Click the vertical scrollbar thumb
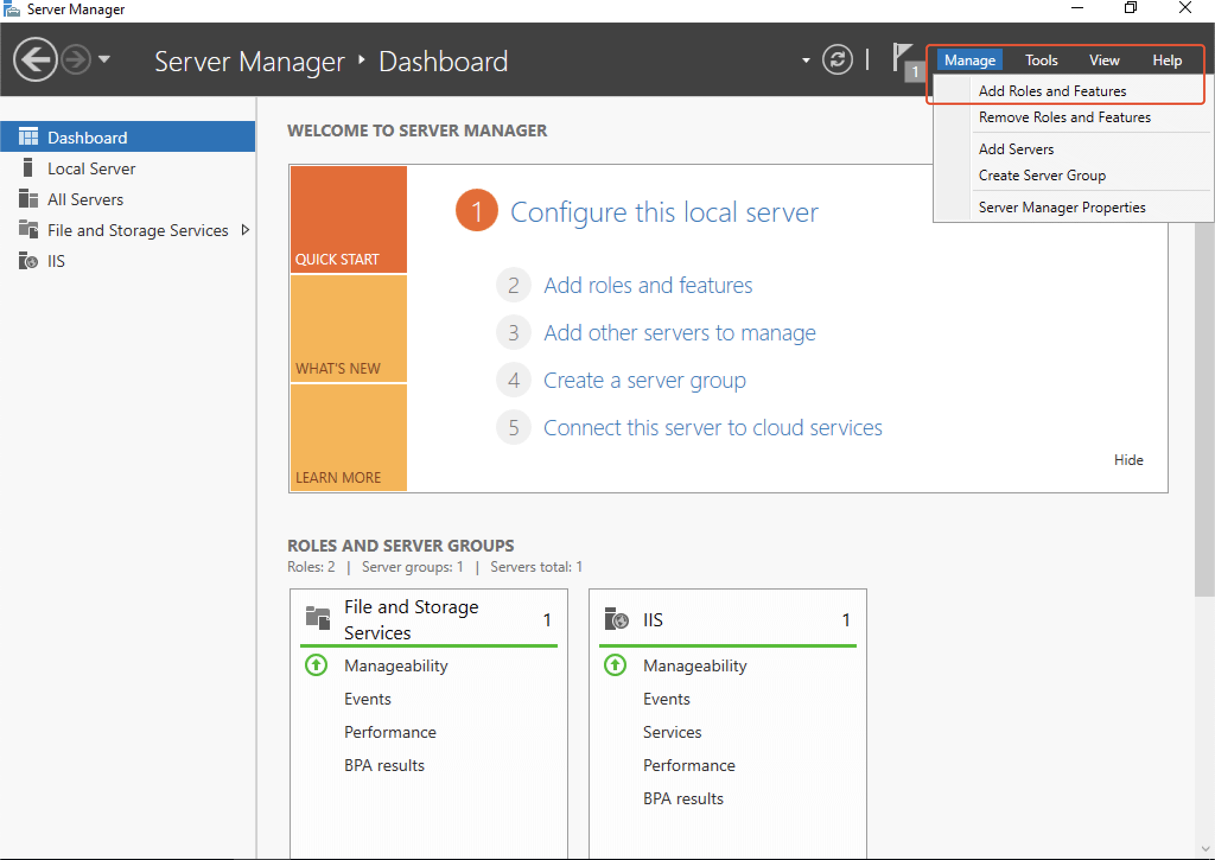Viewport: 1215px width, 860px height. click(x=1204, y=409)
